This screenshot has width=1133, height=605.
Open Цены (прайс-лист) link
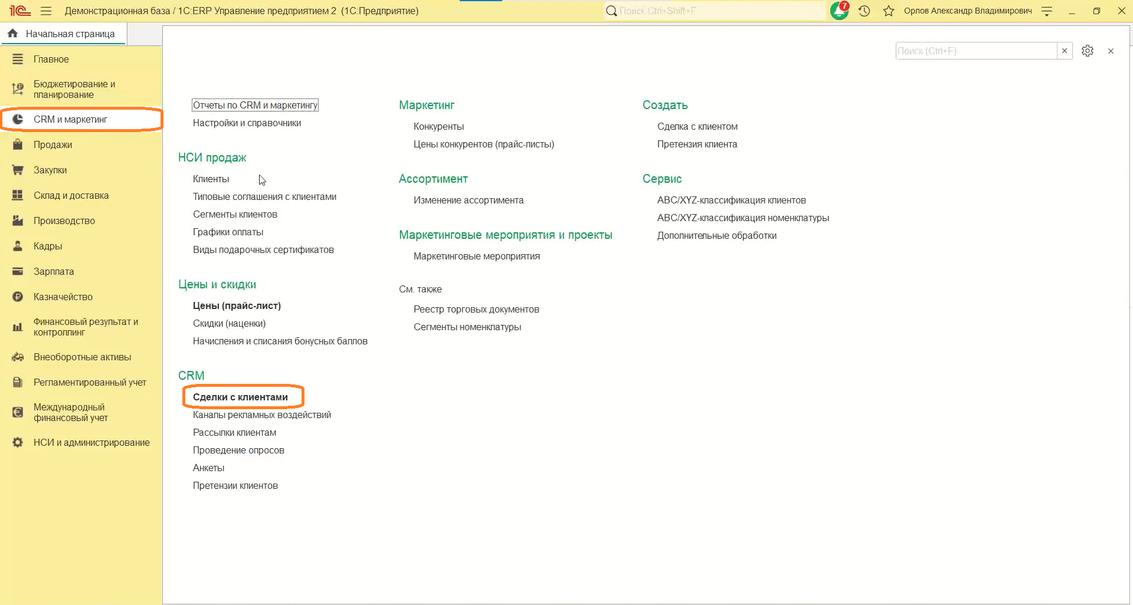pyautogui.click(x=237, y=305)
